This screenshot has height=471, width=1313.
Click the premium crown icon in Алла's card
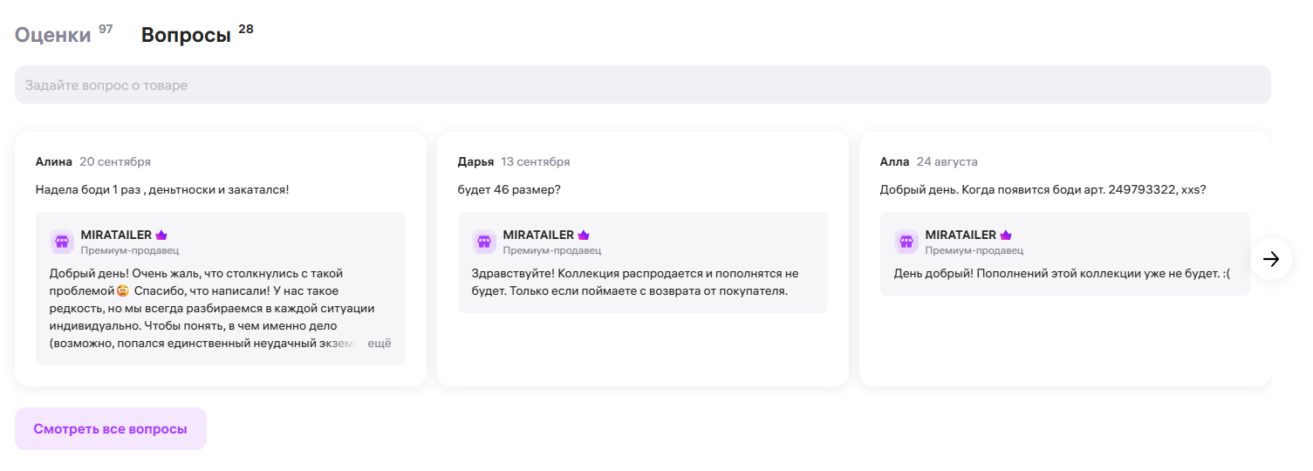click(x=1006, y=235)
